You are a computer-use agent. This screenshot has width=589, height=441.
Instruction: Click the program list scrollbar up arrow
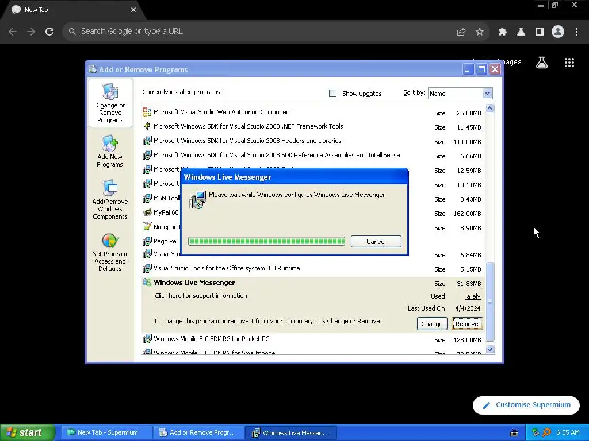point(489,109)
